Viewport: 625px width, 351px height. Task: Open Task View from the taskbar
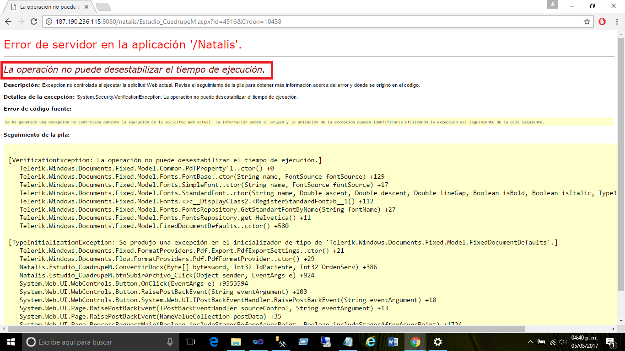click(190, 342)
